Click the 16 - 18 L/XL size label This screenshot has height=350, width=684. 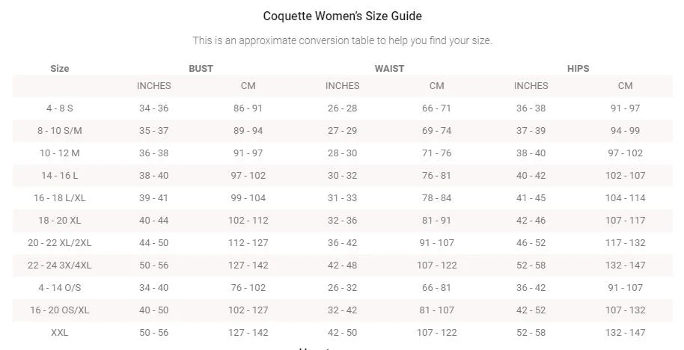(59, 198)
